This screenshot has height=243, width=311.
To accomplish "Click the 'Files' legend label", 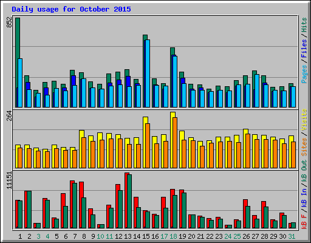I will pos(304,48).
